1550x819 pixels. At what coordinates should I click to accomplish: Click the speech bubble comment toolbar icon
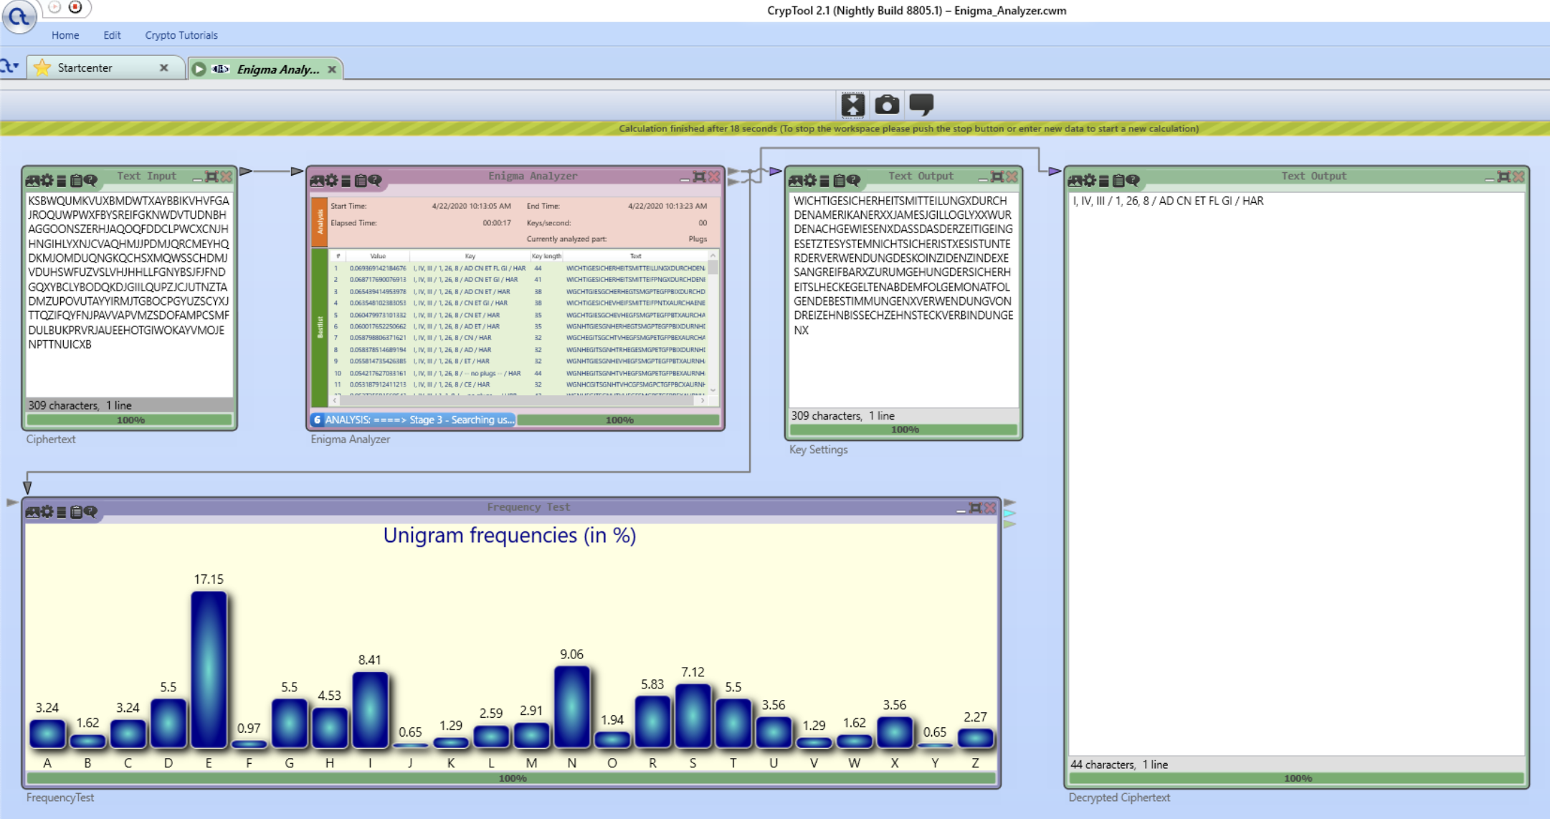[921, 105]
